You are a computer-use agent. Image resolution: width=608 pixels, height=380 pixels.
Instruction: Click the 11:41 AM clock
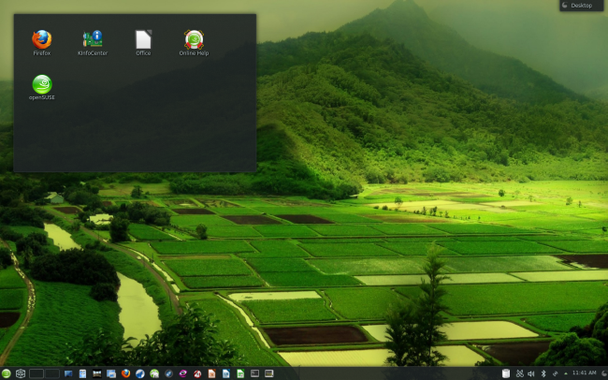[584, 373]
